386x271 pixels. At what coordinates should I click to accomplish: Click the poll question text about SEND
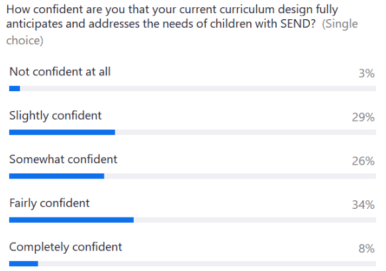point(172,17)
